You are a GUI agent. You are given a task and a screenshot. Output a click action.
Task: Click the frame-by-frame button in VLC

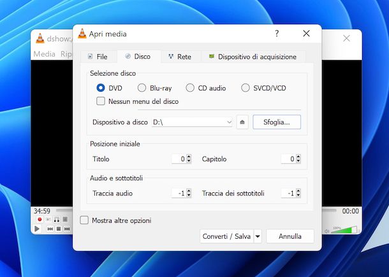click(65, 219)
